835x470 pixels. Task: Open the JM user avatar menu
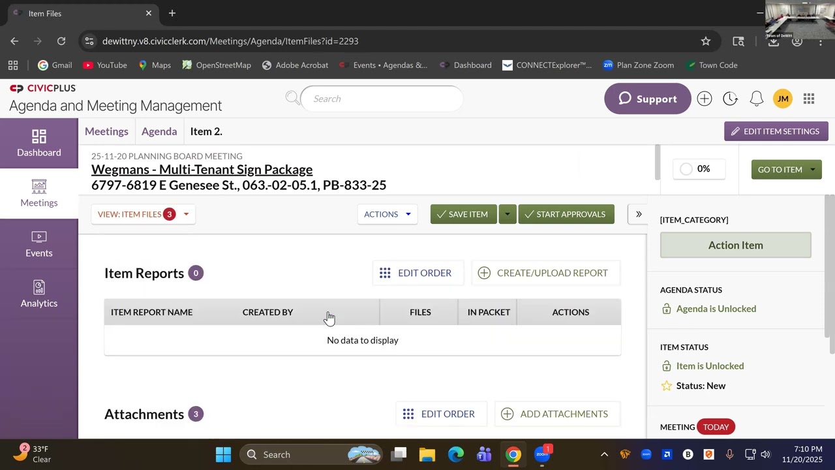783,99
